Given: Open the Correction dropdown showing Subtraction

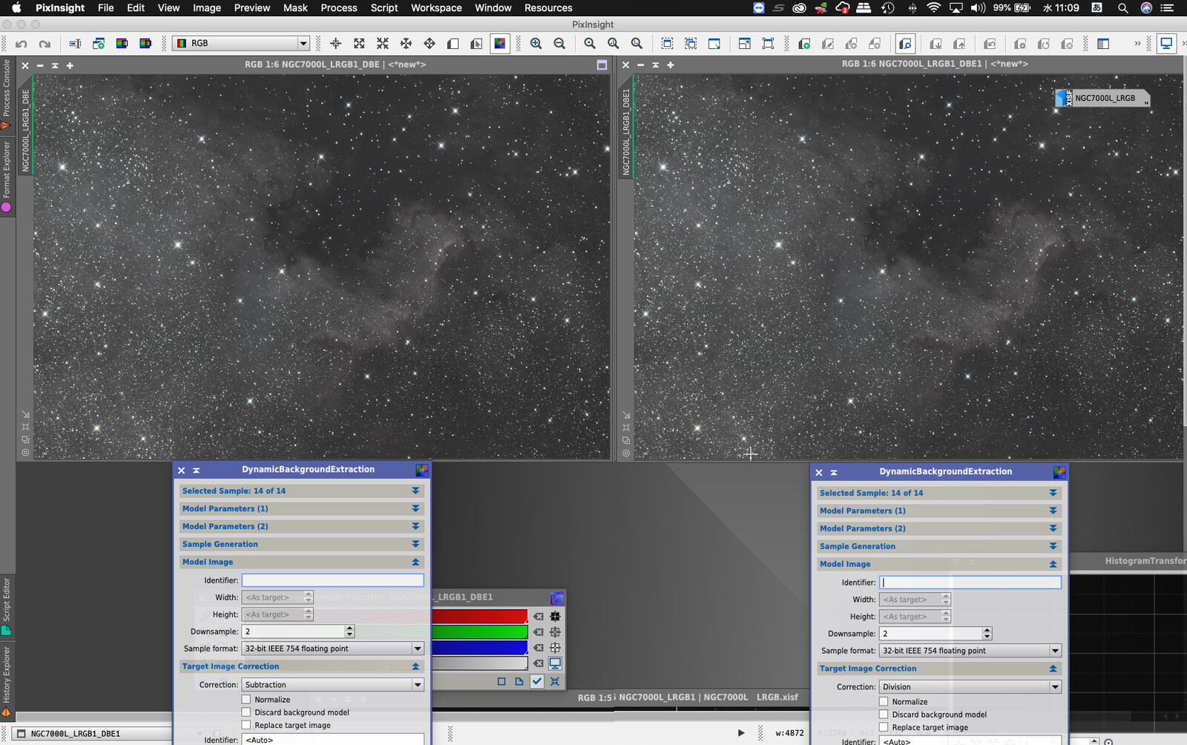Looking at the screenshot, I should 332,685.
